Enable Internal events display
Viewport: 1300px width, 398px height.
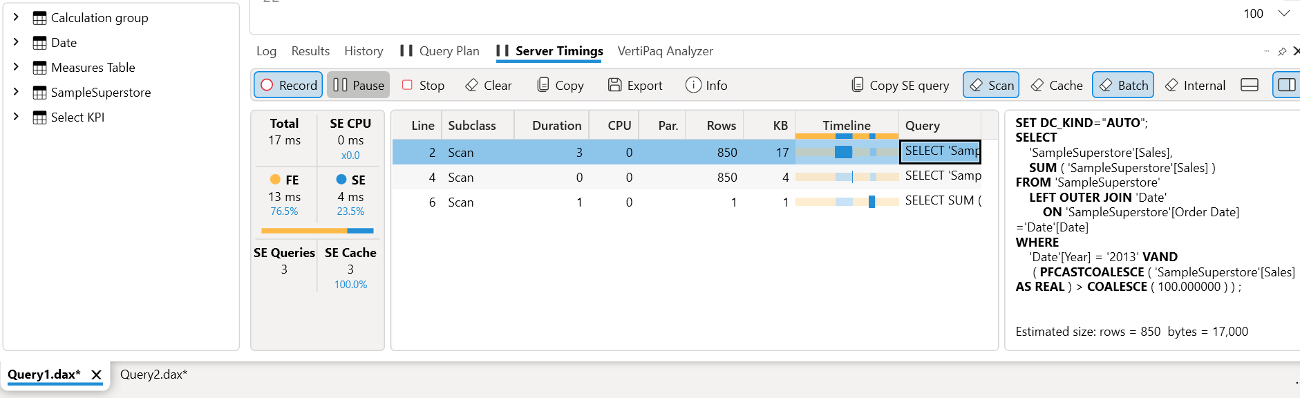1195,85
